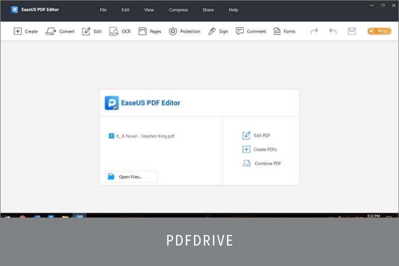Minimize the EaseUS PDF Editor window
Image resolution: width=399 pixels, height=266 pixels.
[372, 5]
